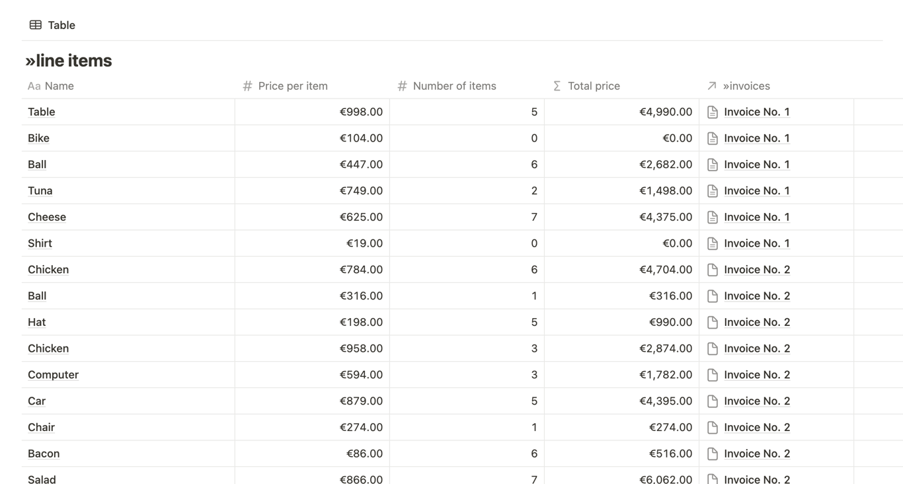Open the Total price column header menu

tap(594, 86)
